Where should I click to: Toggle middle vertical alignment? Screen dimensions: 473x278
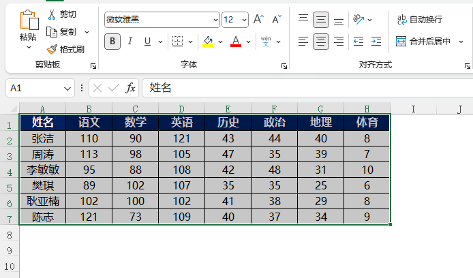[x=320, y=20]
